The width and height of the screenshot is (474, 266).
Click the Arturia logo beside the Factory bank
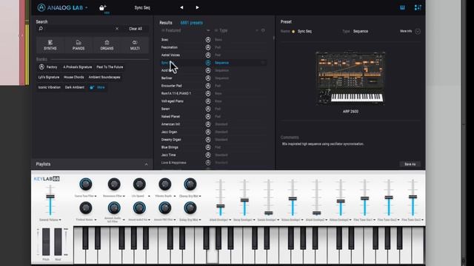41,67
